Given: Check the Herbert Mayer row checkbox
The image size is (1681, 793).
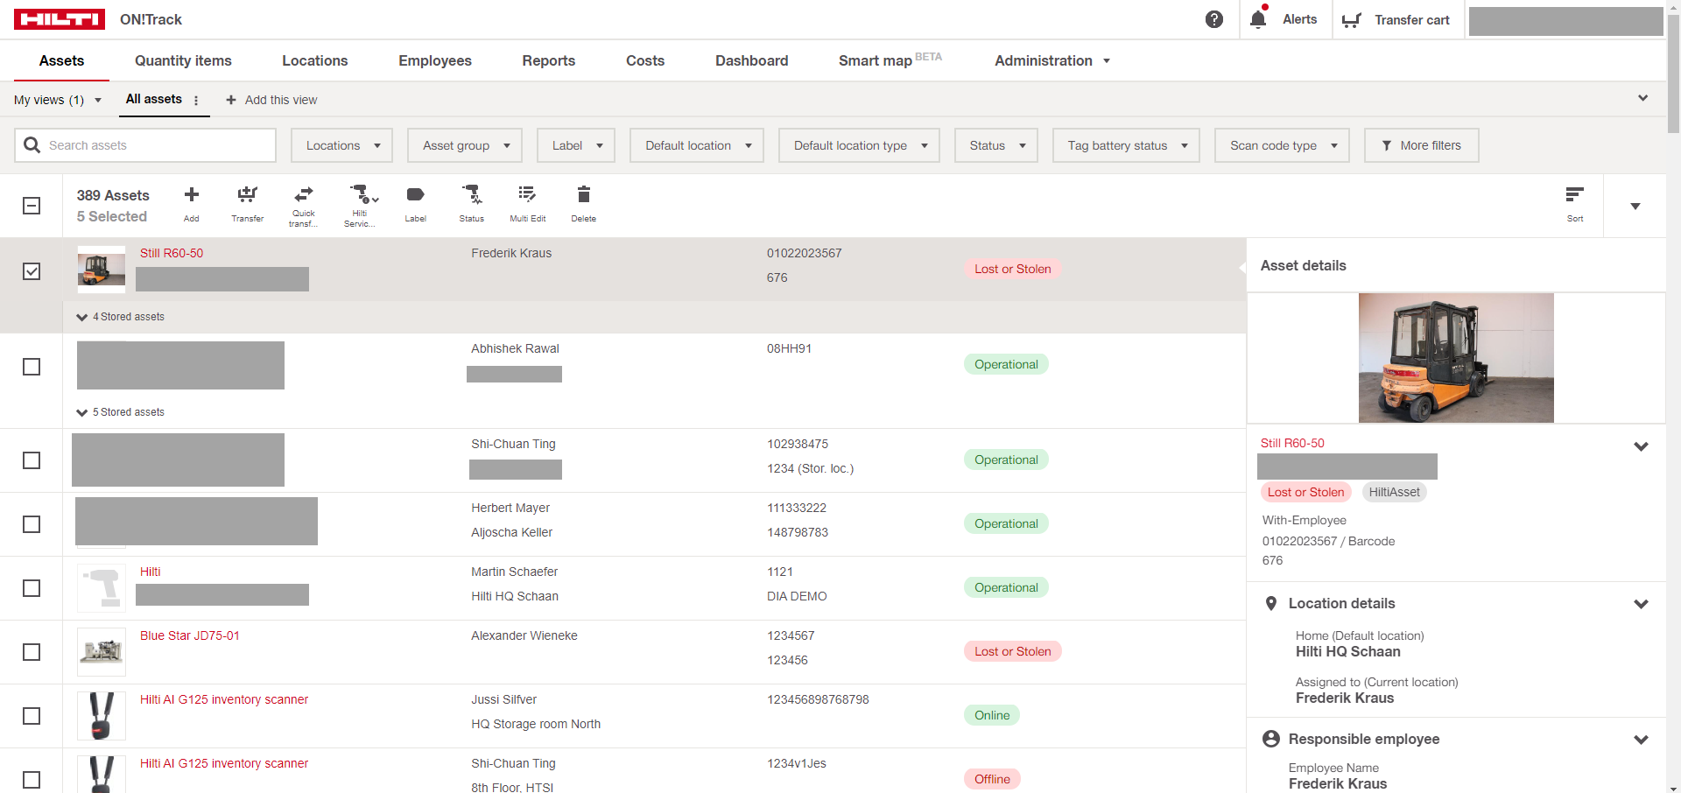Looking at the screenshot, I should click(32, 524).
